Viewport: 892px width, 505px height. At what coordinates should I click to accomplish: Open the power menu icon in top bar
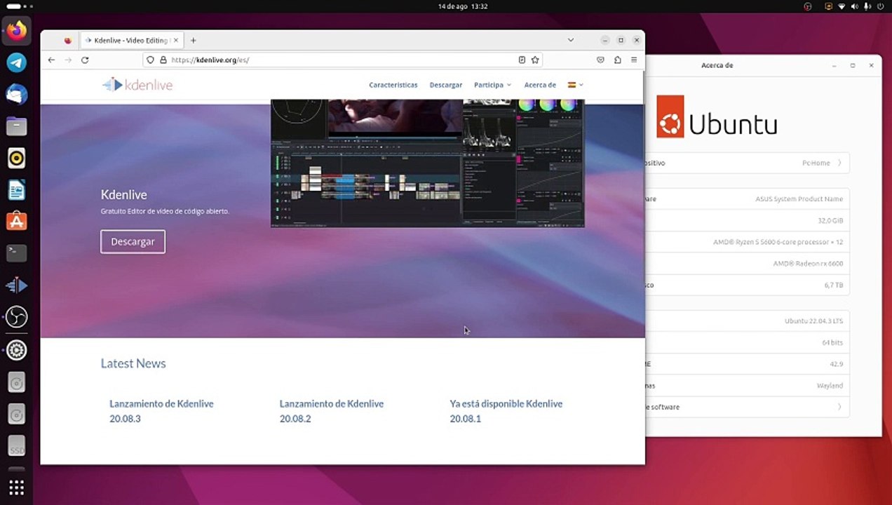[880, 6]
